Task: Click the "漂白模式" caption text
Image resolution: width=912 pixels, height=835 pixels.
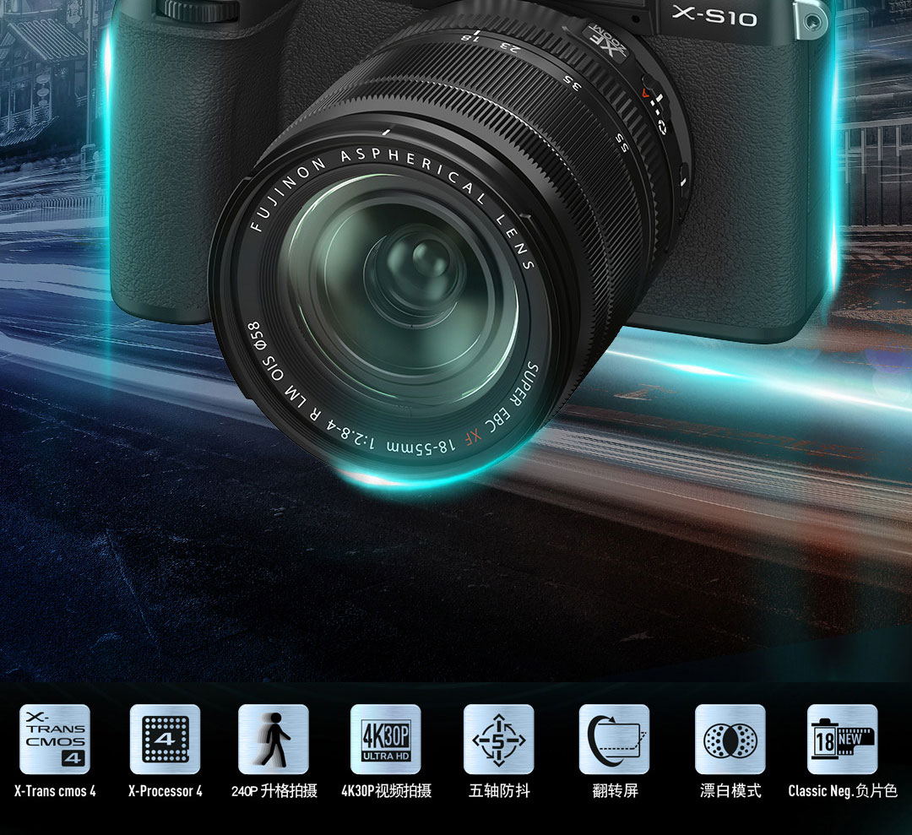Action: click(x=730, y=791)
